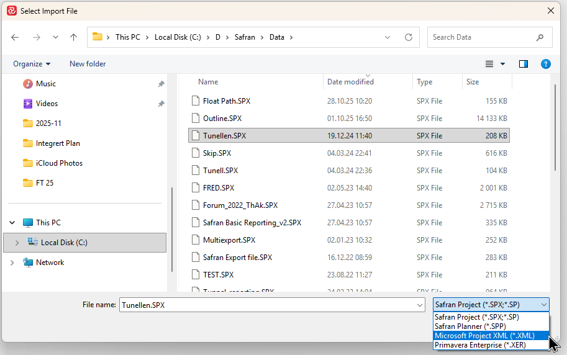
Task: Click the File name input field
Action: pos(271,305)
